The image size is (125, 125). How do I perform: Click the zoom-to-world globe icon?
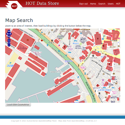(x=9, y=43)
